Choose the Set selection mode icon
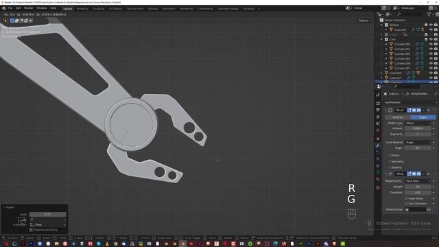 coord(12,21)
